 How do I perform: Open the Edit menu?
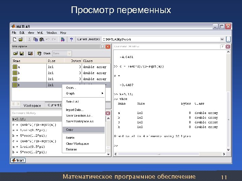tap(22, 33)
